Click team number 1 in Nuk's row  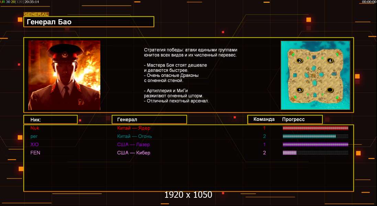264,128
